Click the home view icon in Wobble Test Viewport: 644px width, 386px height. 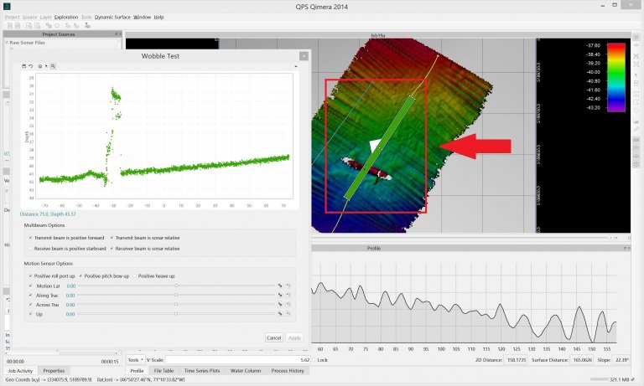click(x=39, y=65)
